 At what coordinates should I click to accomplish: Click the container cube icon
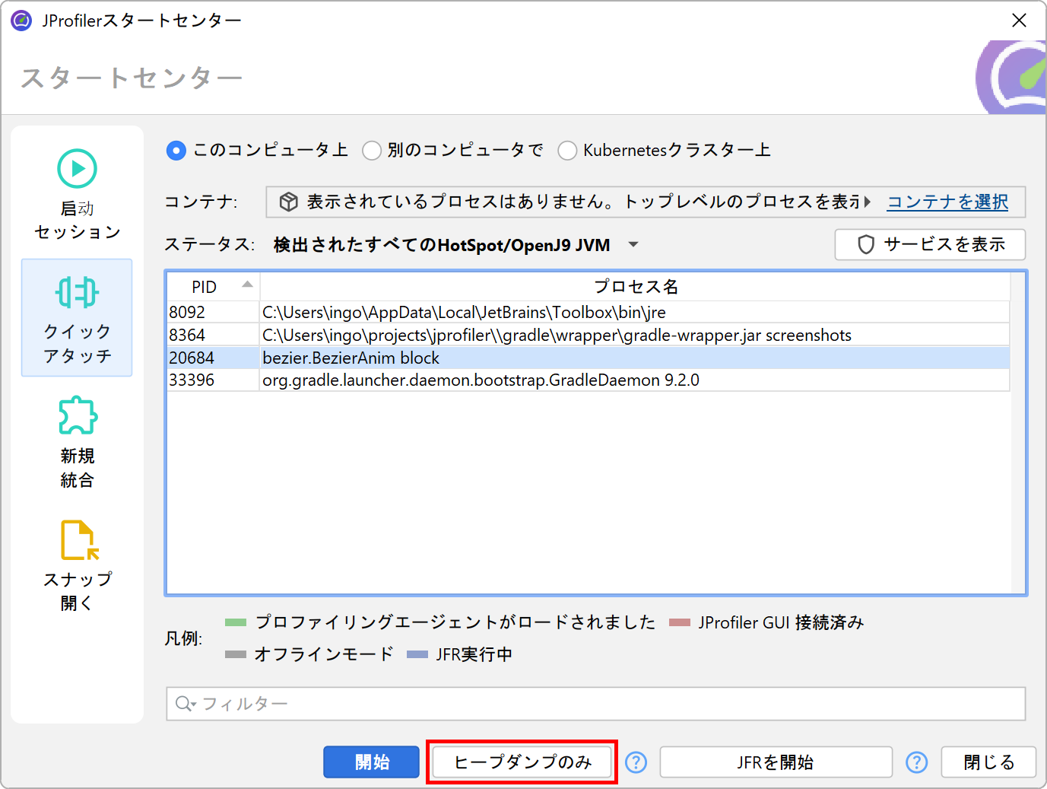click(x=288, y=202)
